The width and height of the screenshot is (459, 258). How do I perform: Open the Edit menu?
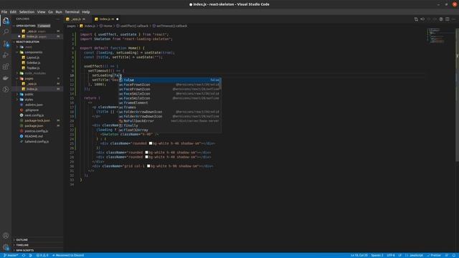[13, 12]
